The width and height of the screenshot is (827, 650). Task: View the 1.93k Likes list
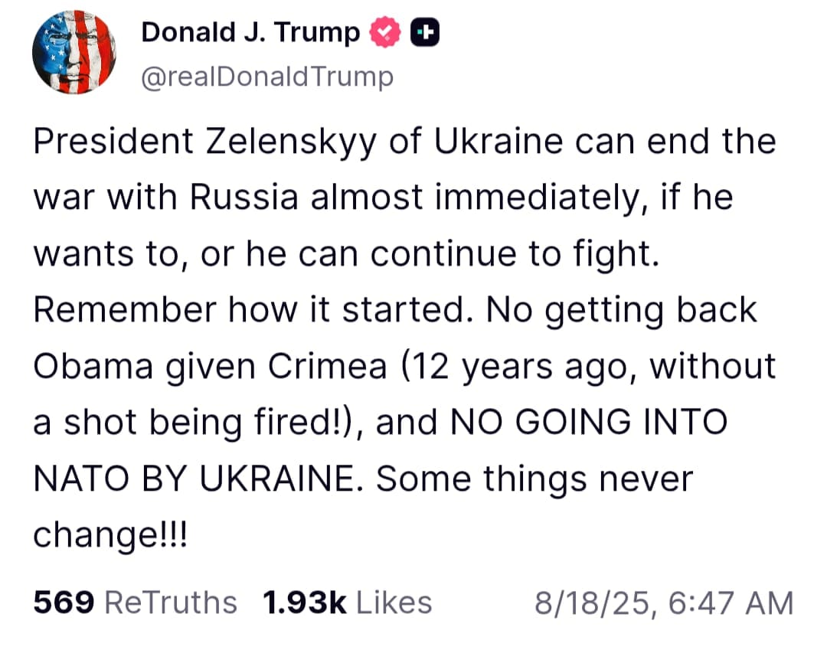pos(303,603)
